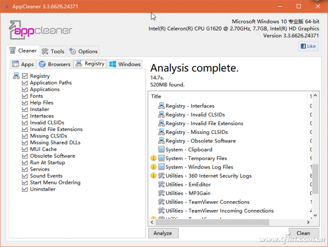Click the Windows tab logo icon
The width and height of the screenshot is (328, 247).
click(x=113, y=64)
